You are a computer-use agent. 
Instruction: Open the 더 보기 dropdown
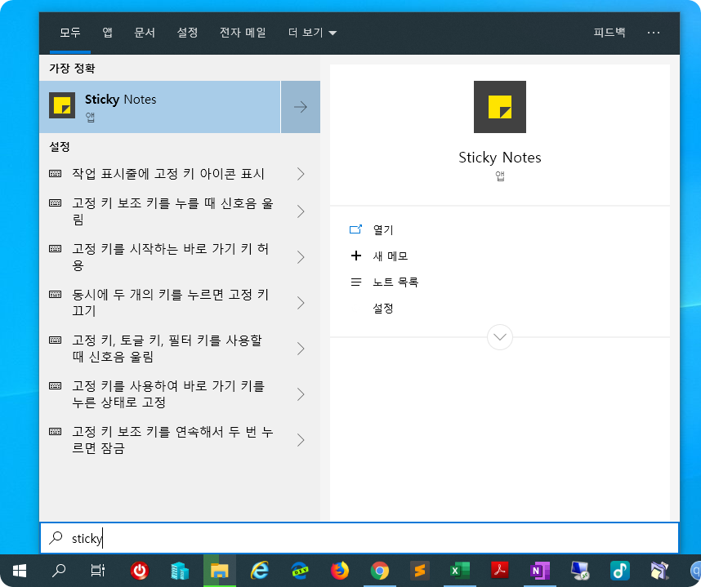coord(312,33)
